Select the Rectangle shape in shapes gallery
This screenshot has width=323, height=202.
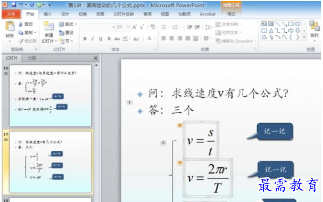(x=291, y=24)
